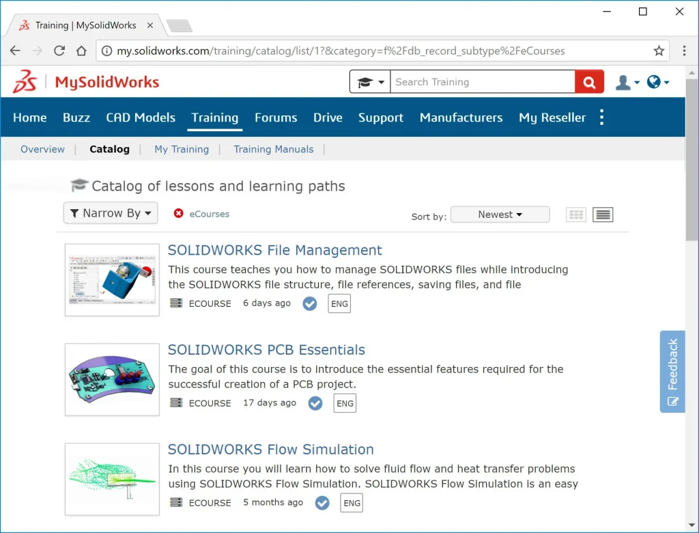The height and width of the screenshot is (533, 699).
Task: Click the Flow Simulation thumbnail
Action: pos(113,479)
